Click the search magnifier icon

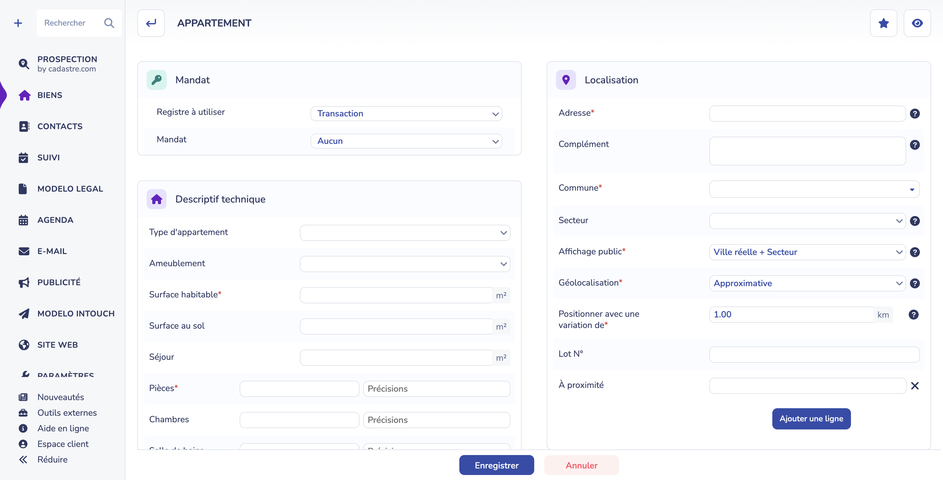pos(109,23)
